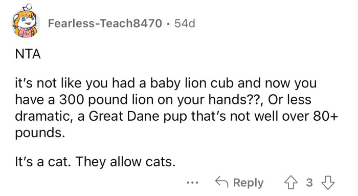Click the words 'baby lion cub'

coord(192,83)
